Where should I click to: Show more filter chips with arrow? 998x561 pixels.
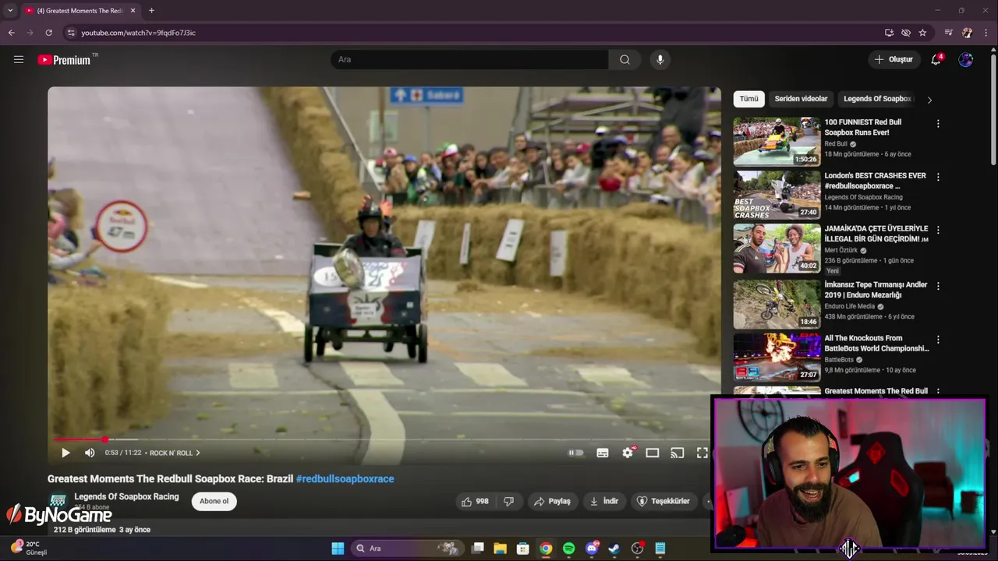tap(929, 100)
